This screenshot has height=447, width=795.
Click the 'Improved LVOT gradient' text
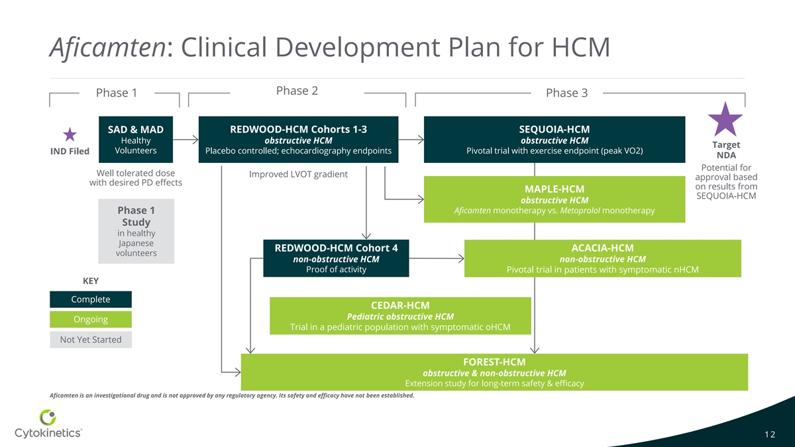click(x=298, y=174)
